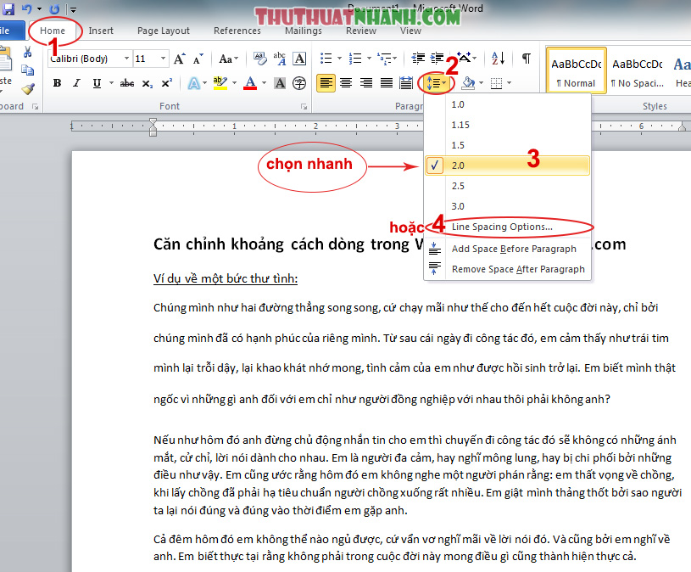Click the Justify alignment button
This screenshot has height=572, width=691.
pyautogui.click(x=387, y=83)
